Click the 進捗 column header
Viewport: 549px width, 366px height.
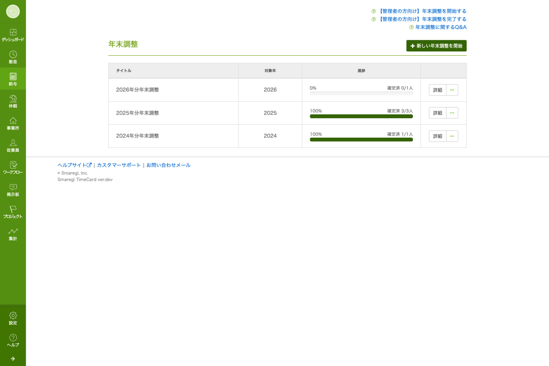tap(361, 71)
